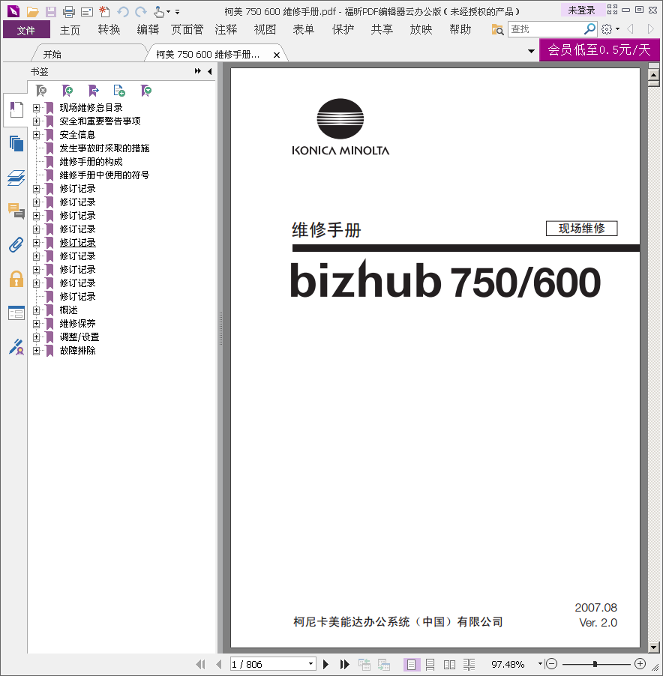The image size is (663, 676).
Task: Open the Attachments paperclip panel
Action: [16, 245]
